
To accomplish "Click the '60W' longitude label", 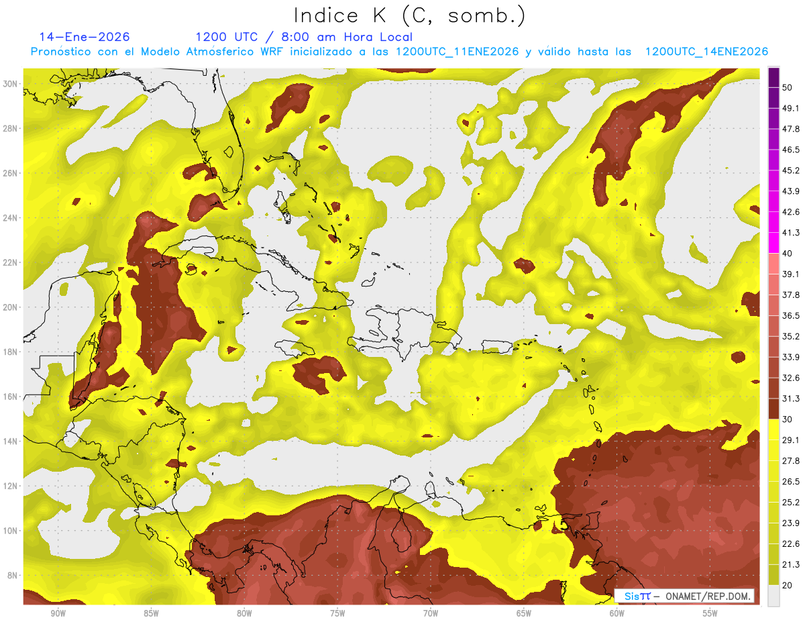I will [617, 614].
